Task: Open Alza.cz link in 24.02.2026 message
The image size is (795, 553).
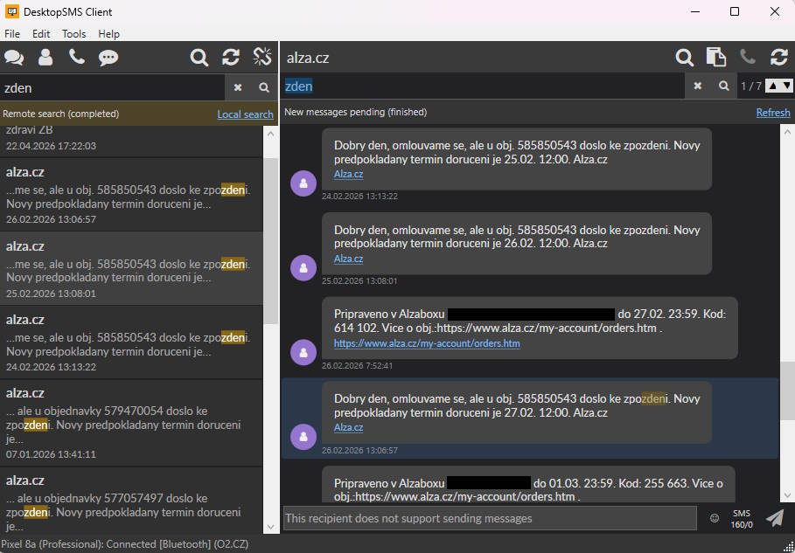Action: (348, 174)
